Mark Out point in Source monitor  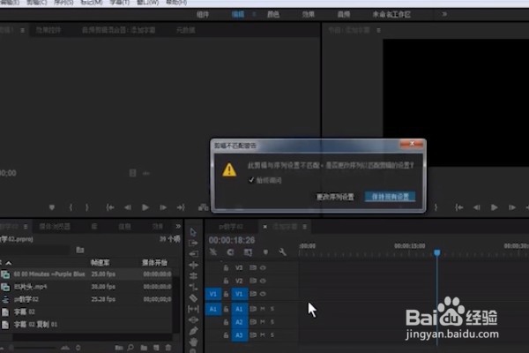tap(86, 207)
